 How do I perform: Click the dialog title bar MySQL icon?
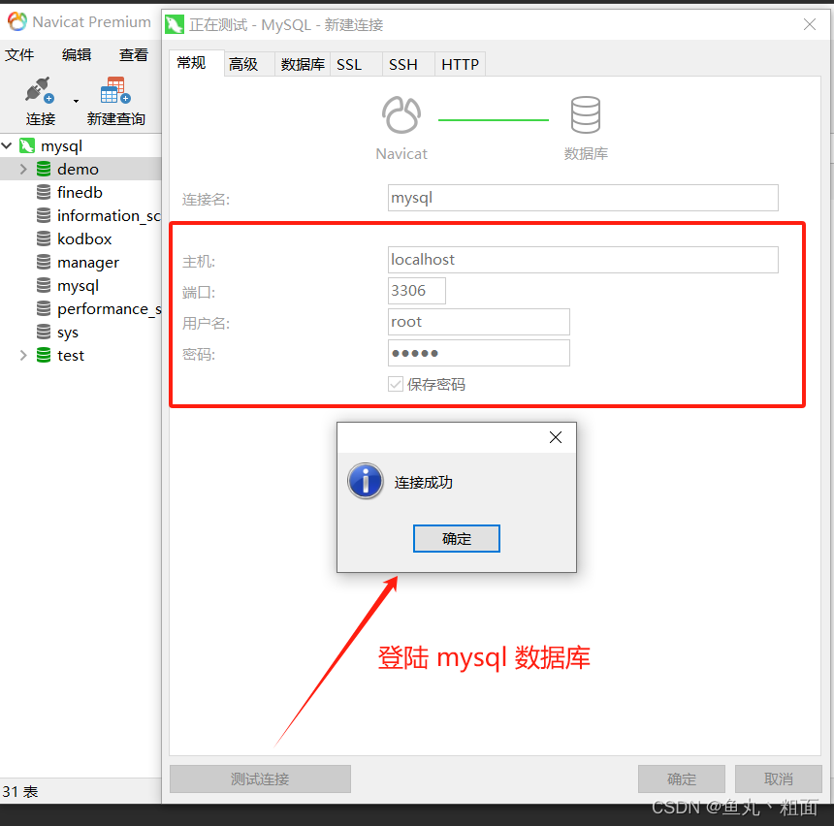(175, 24)
